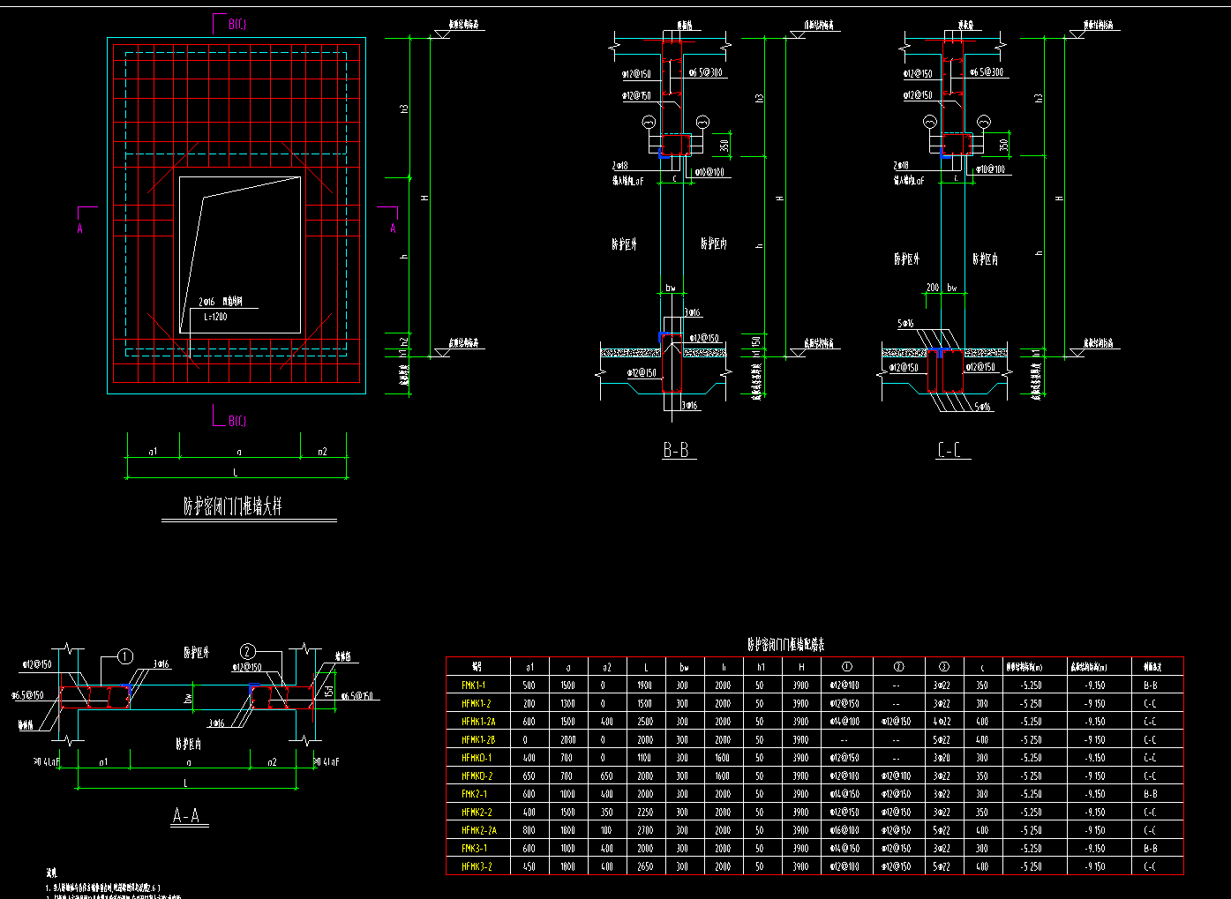Click the a2 column header in the table
The height and width of the screenshot is (899, 1231).
click(606, 667)
